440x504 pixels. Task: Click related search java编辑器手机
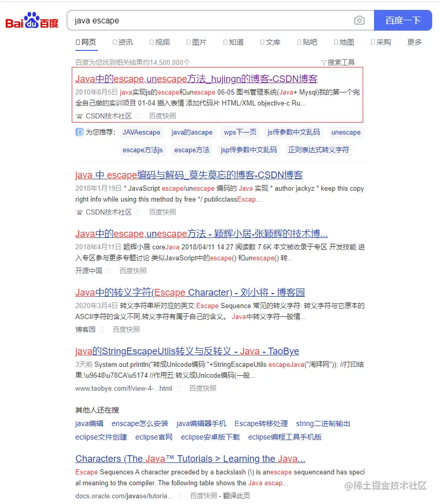(201, 423)
